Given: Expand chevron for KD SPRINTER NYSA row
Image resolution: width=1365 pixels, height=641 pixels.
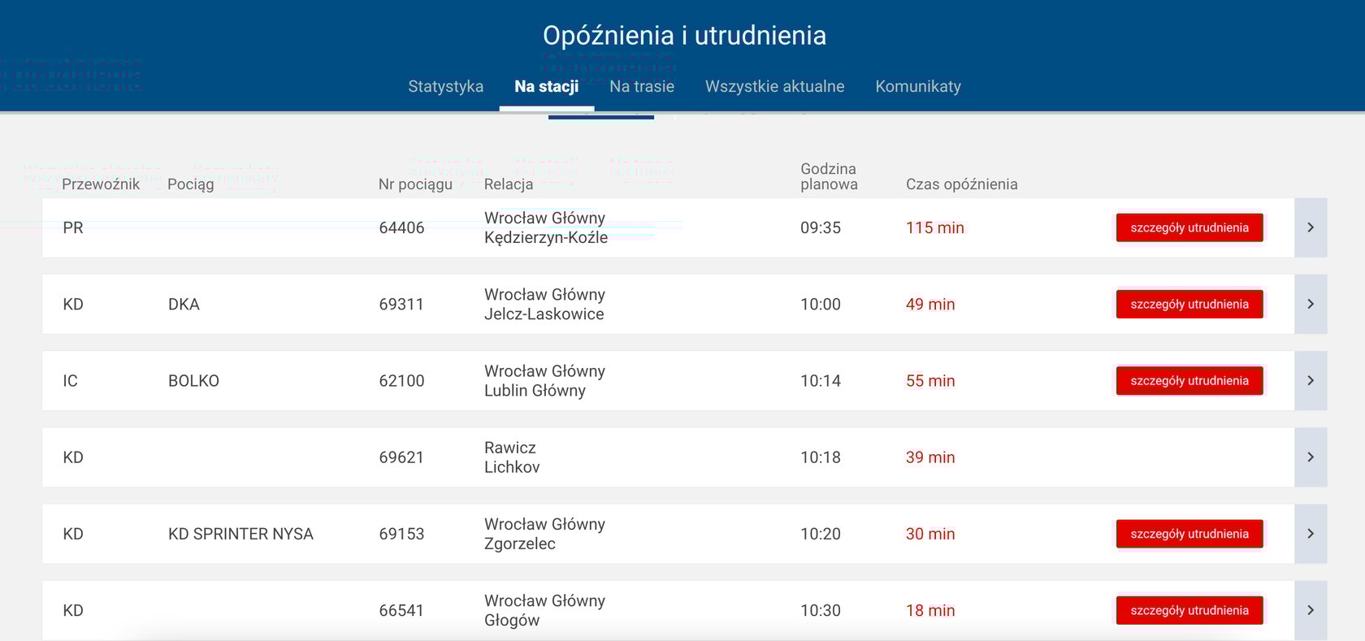Looking at the screenshot, I should click(x=1311, y=534).
